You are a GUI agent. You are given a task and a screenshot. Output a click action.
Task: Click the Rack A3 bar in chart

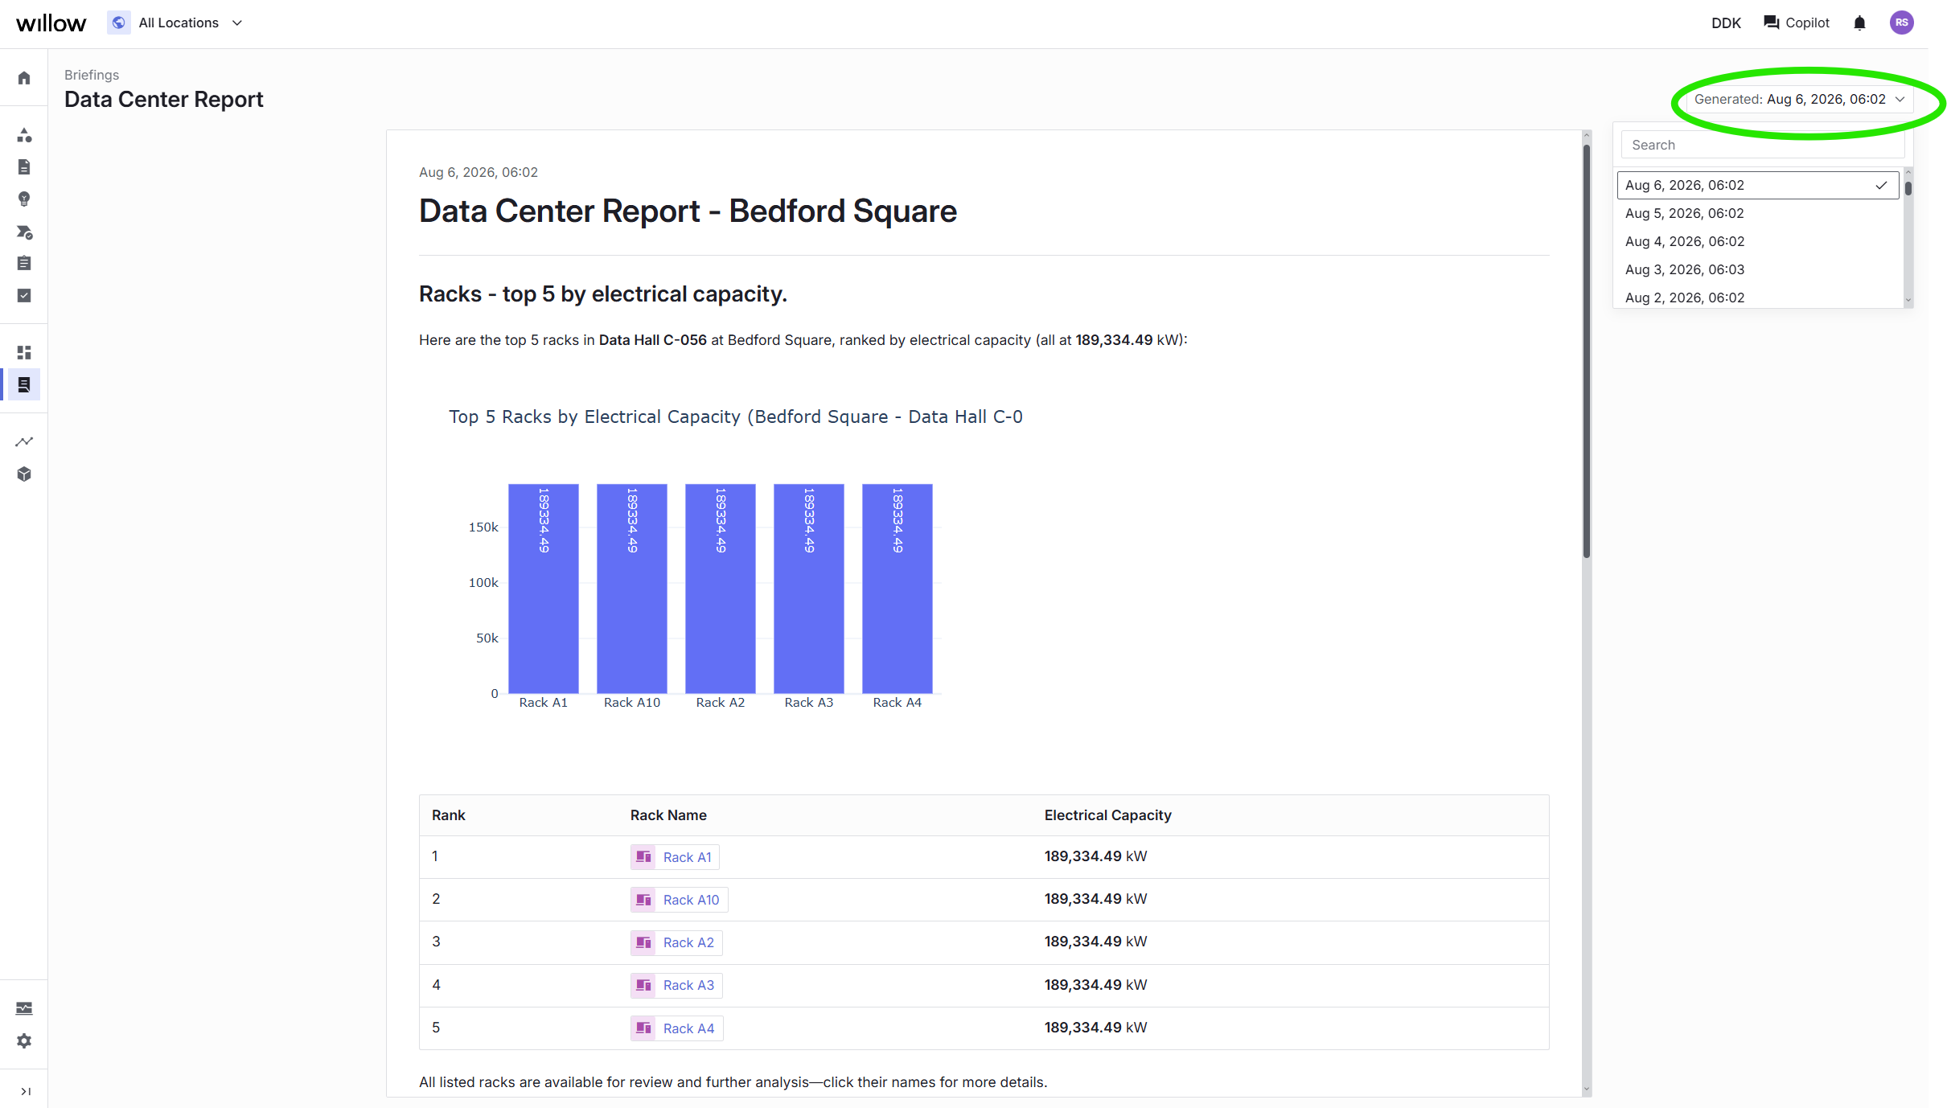(x=809, y=589)
